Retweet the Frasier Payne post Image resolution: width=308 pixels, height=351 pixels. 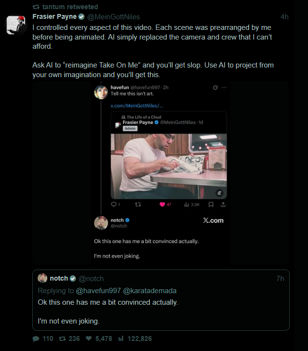[62, 339]
